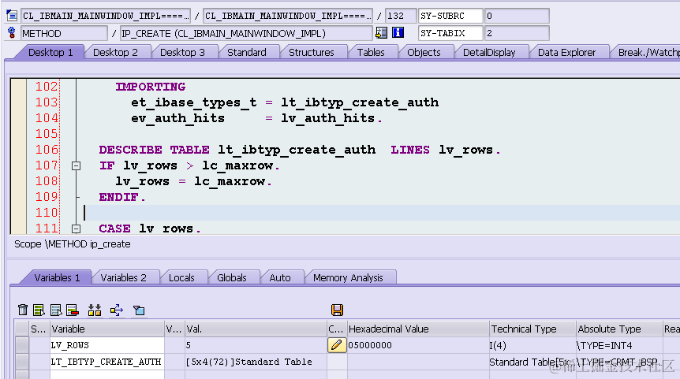Open the Structures tab
This screenshot has width=680, height=379.
click(312, 53)
